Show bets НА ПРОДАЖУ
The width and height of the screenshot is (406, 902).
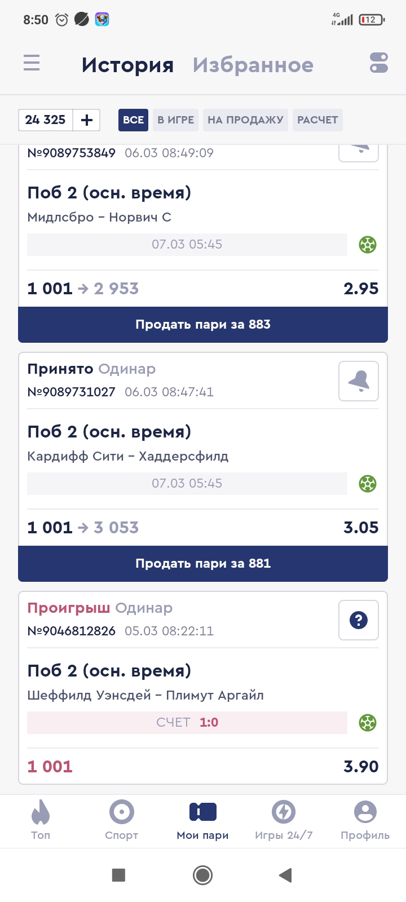pyautogui.click(x=245, y=120)
